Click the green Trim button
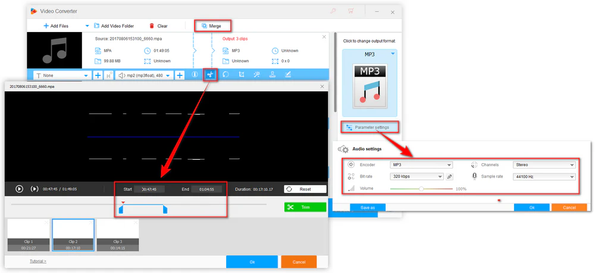 click(x=305, y=207)
